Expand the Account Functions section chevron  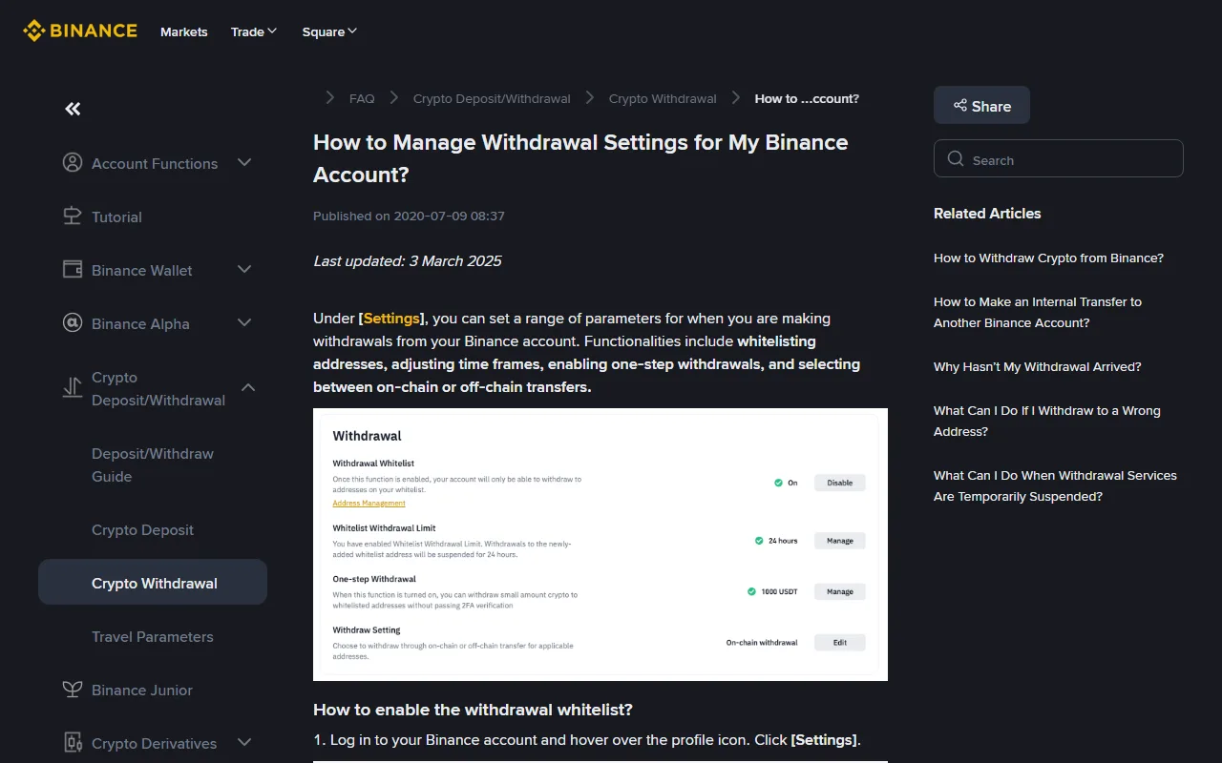tap(244, 163)
